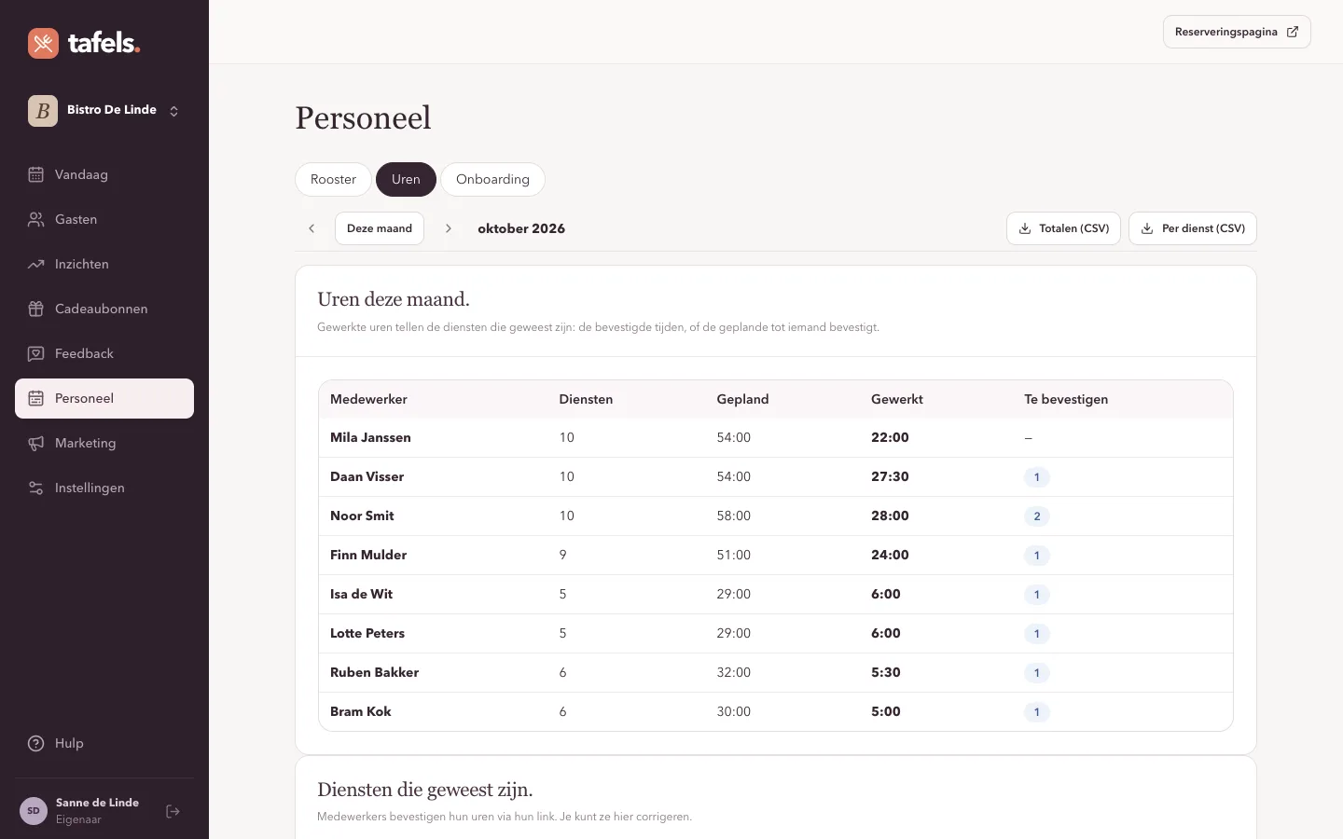Image resolution: width=1343 pixels, height=839 pixels.
Task: Click Noor Smit's worked hours 28:00
Action: coord(890,516)
